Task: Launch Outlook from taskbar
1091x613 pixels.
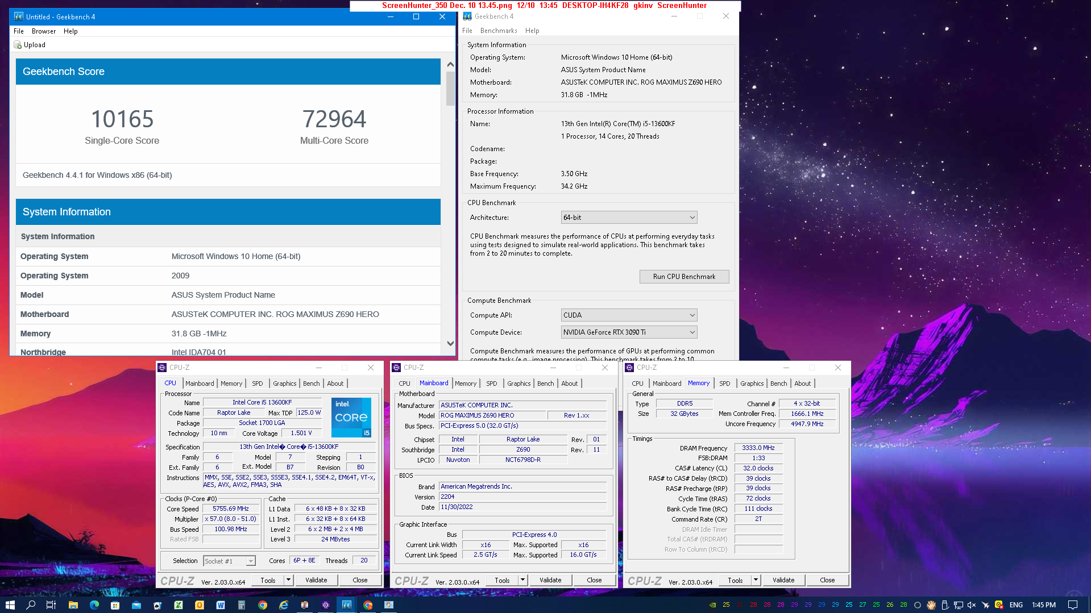Action: pos(200,605)
